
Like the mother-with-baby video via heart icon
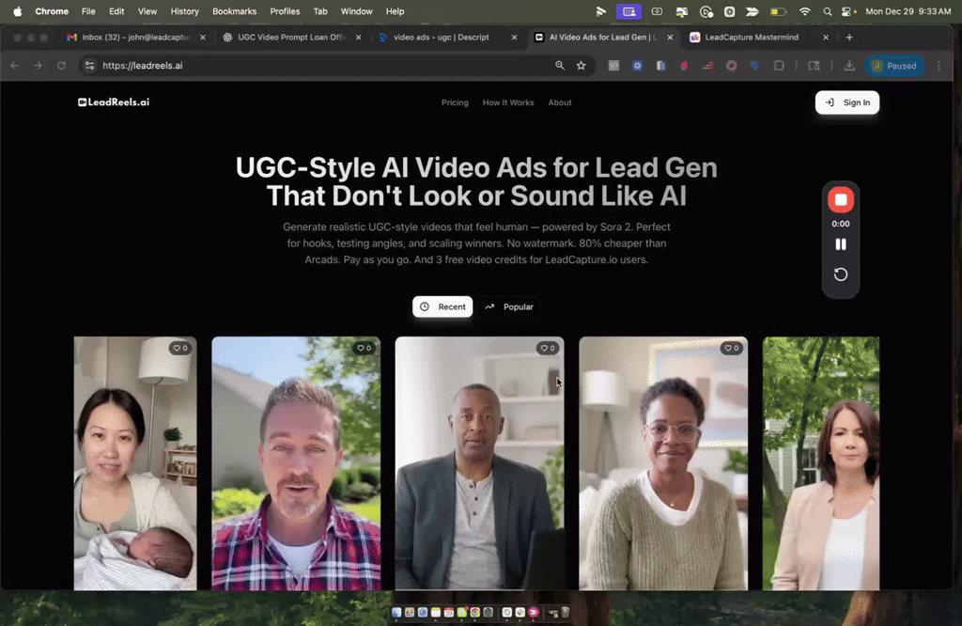180,348
